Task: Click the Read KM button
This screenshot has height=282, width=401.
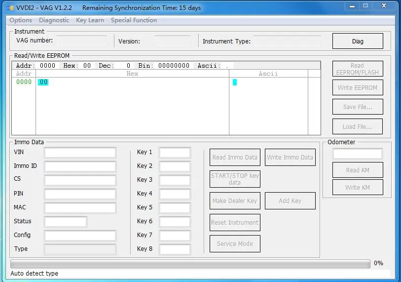Action: 358,170
